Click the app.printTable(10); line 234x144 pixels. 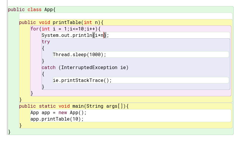point(57,119)
